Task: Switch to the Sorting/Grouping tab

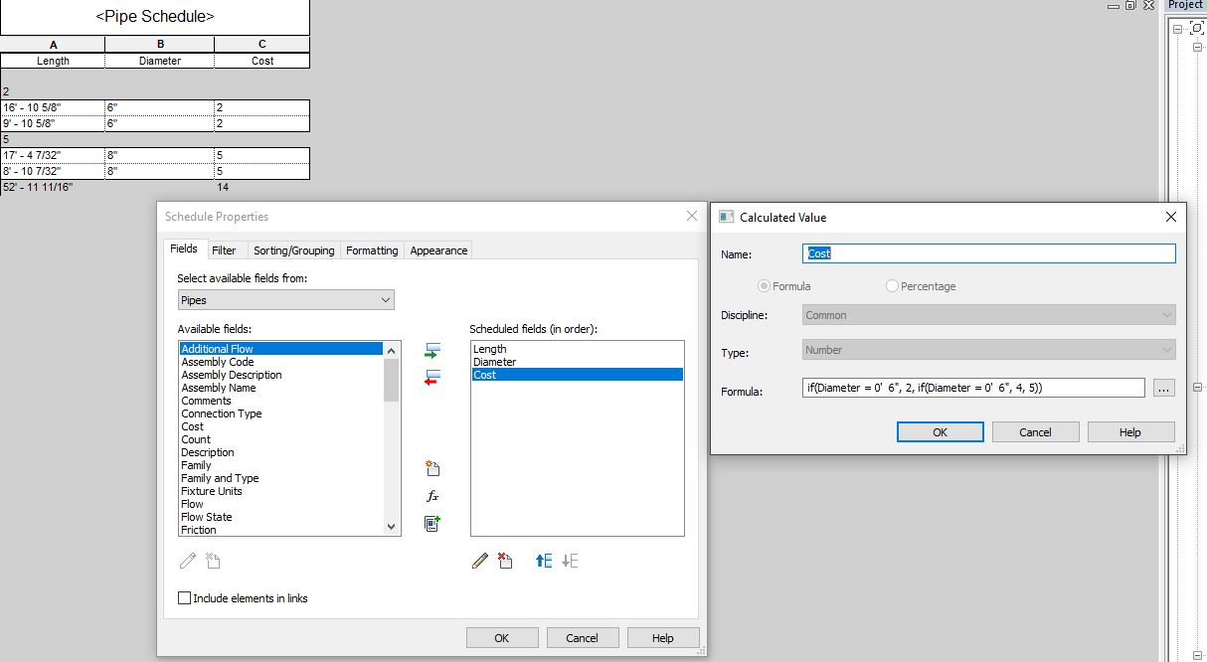Action: coord(293,250)
